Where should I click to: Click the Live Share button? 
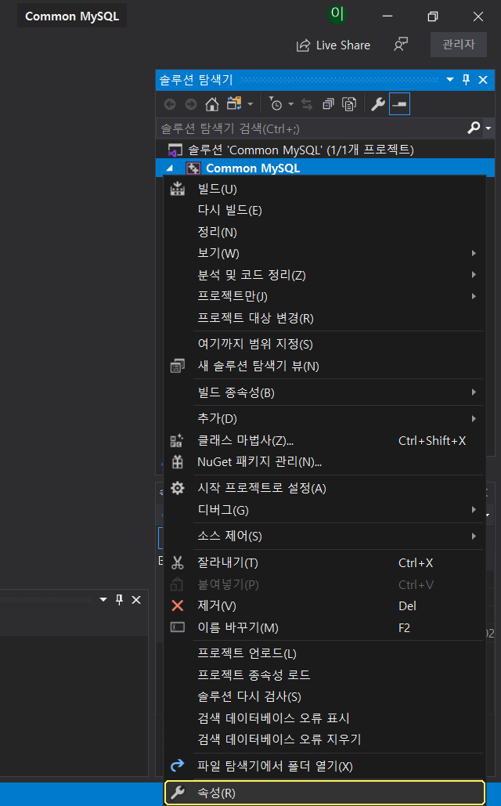click(x=333, y=45)
